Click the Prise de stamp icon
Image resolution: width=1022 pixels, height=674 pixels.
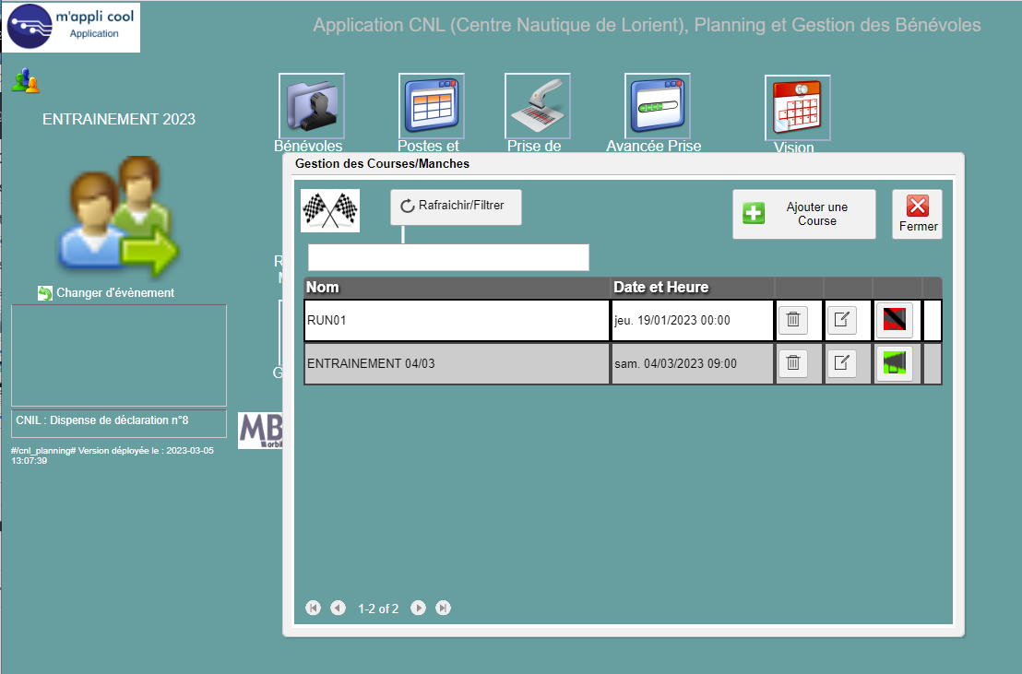tap(537, 105)
